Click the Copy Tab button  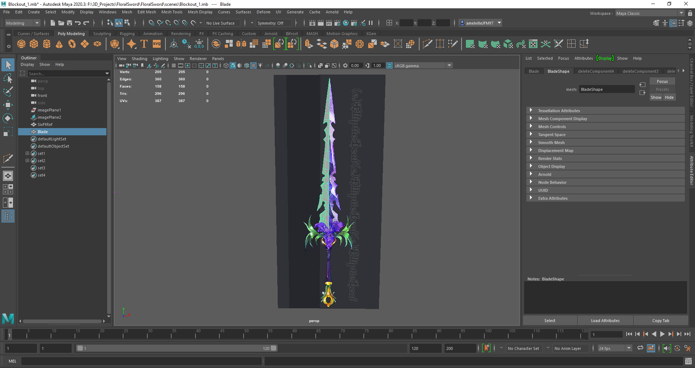tap(661, 321)
